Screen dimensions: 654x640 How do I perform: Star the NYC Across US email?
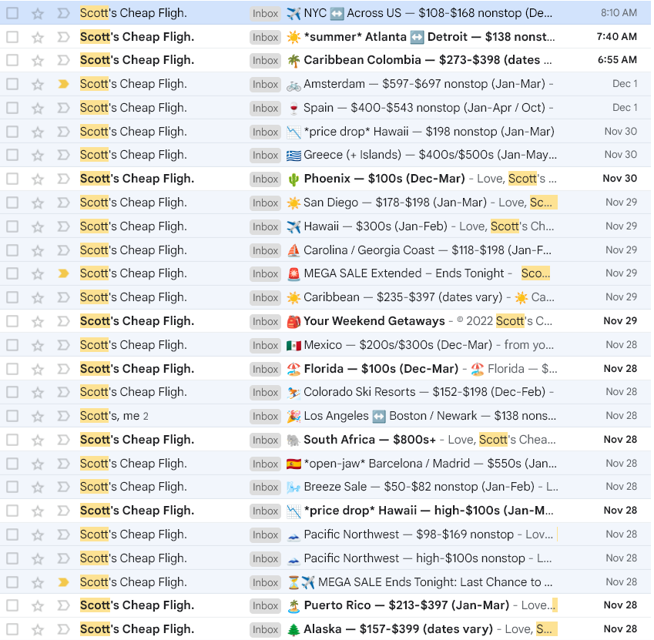tap(38, 13)
